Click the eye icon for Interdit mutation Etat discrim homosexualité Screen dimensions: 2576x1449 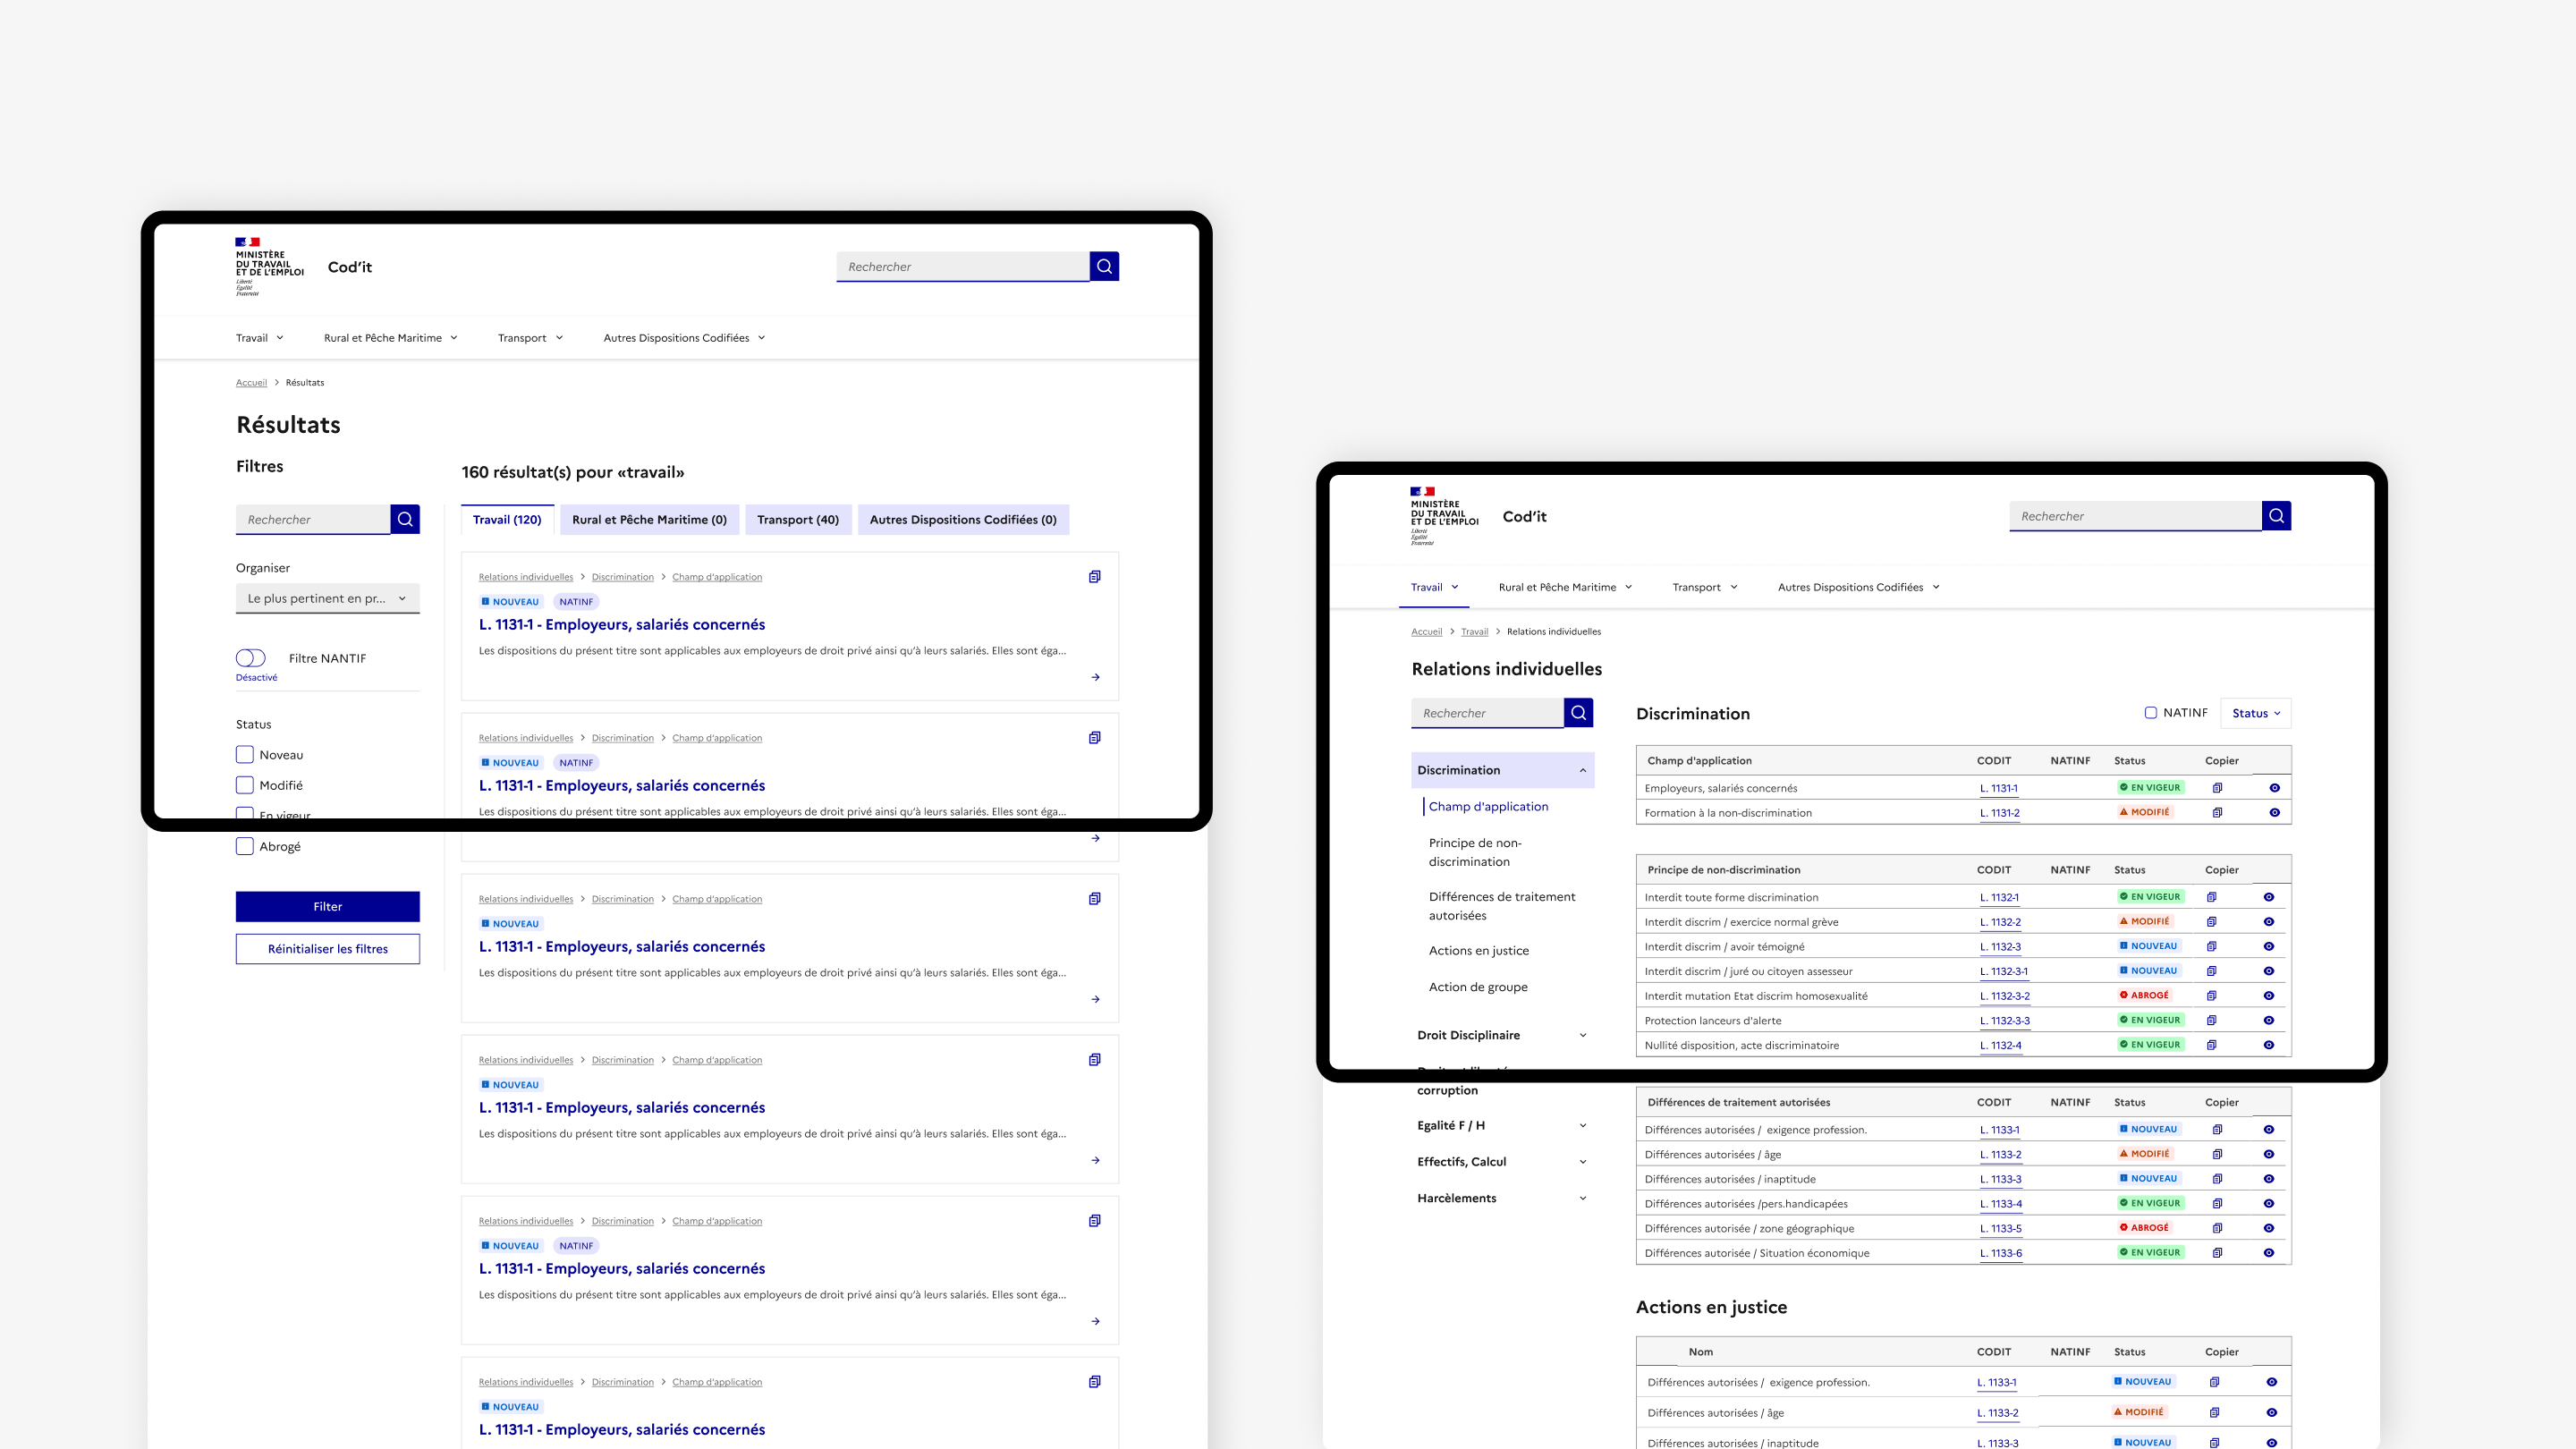click(x=2268, y=996)
